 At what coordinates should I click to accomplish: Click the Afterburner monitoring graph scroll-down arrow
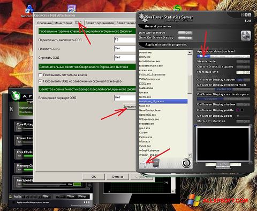pos(173,191)
